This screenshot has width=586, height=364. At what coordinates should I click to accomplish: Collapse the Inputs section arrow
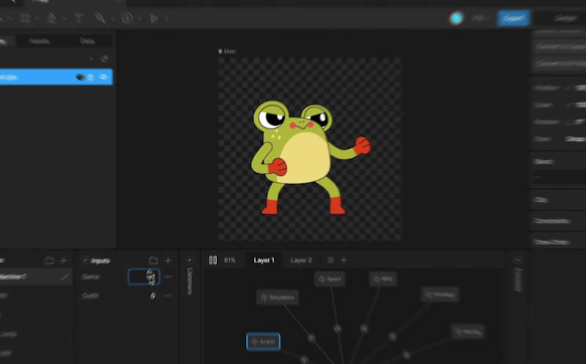(85, 260)
